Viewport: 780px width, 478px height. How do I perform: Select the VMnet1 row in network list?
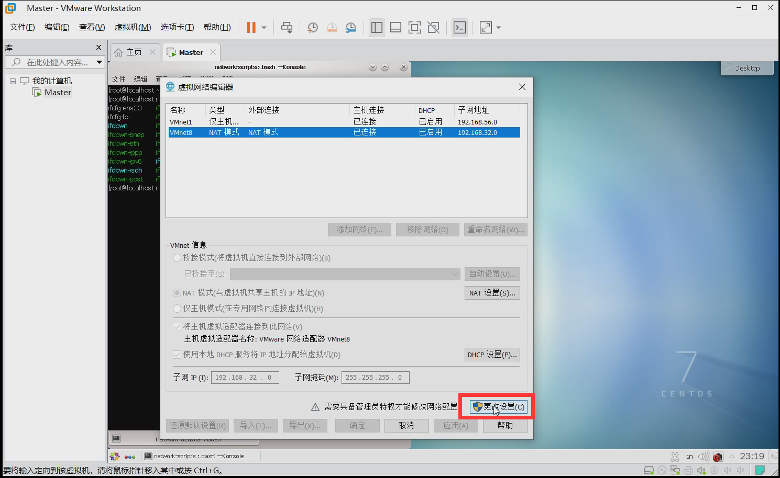click(x=344, y=122)
